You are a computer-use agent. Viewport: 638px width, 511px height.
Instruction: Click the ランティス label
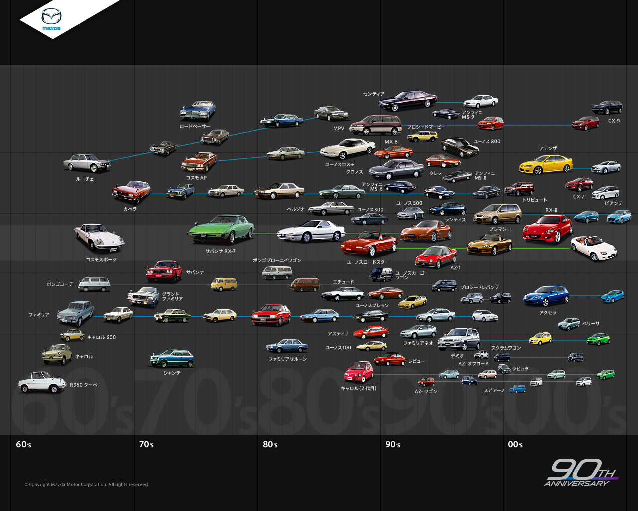tap(455, 220)
